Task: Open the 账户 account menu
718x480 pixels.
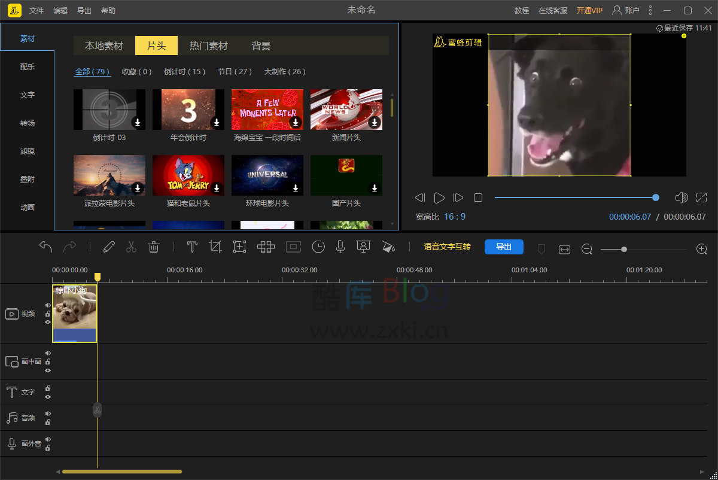Action: (626, 10)
